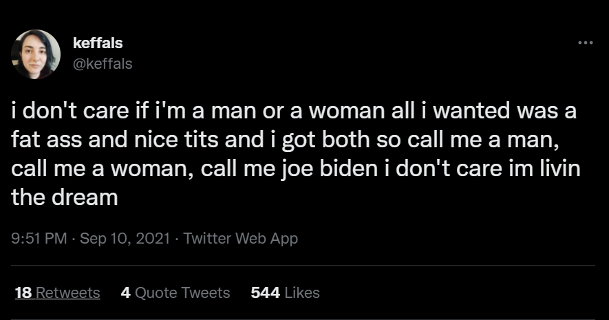Click the word Likes under the tweet
The height and width of the screenshot is (320, 609).
tap(301, 292)
